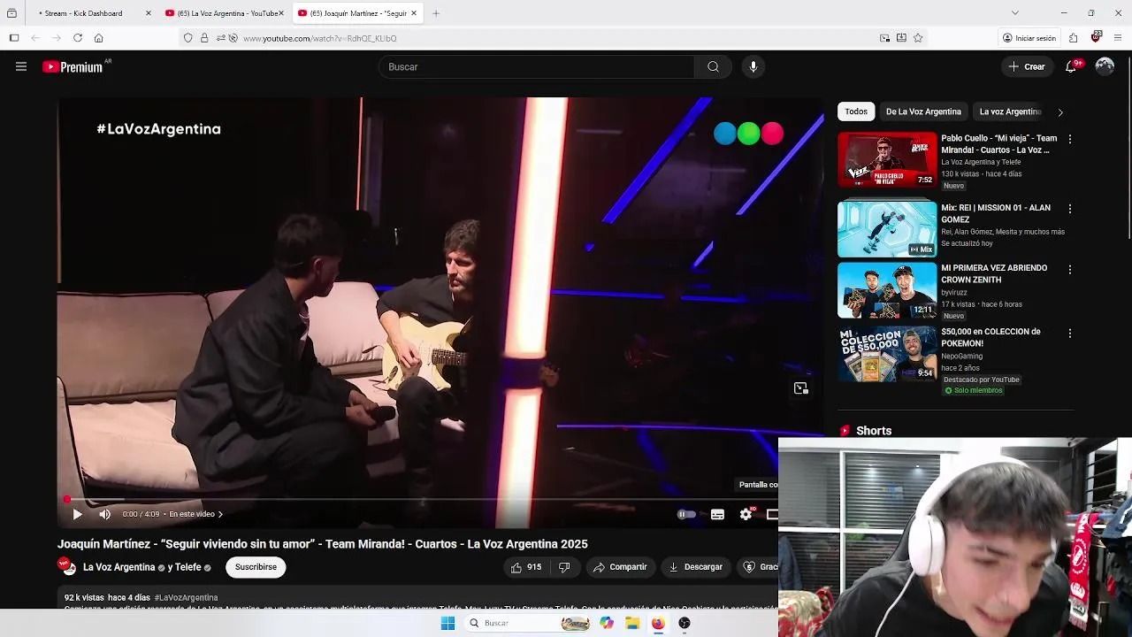The image size is (1132, 637).
Task: Open options for CROWN ZENITH video
Action: pyautogui.click(x=1070, y=269)
